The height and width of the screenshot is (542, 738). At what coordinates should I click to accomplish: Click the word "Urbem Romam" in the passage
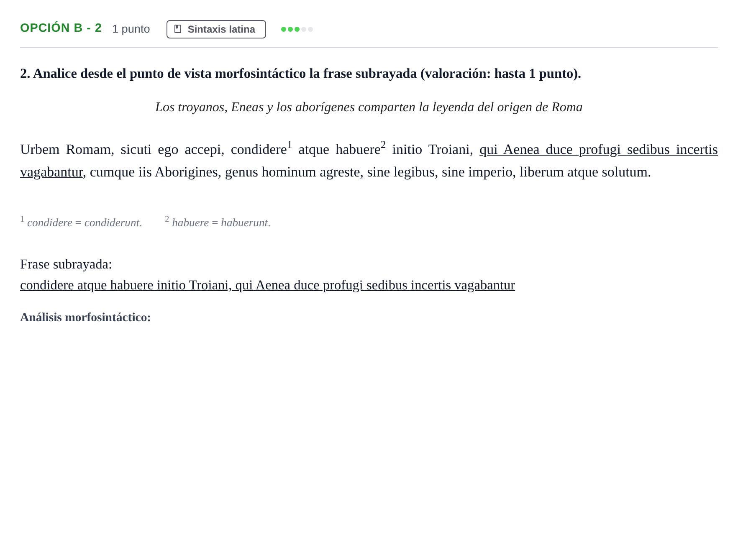click(x=66, y=149)
